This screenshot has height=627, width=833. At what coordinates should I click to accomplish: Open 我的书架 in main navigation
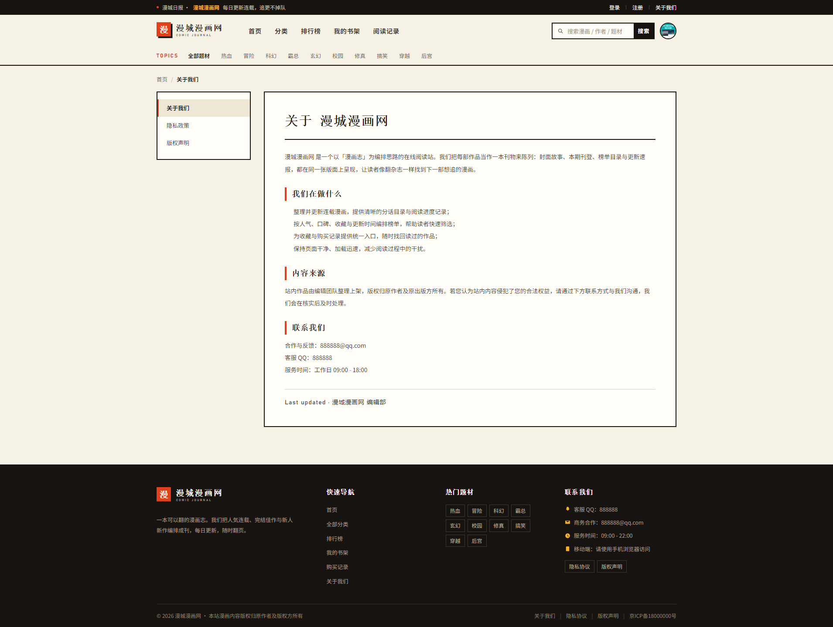pos(347,31)
